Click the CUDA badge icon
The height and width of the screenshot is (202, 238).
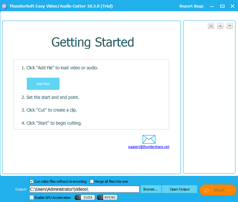pyautogui.click(x=85, y=197)
